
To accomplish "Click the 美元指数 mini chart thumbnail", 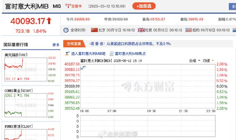I will (26, 70).
